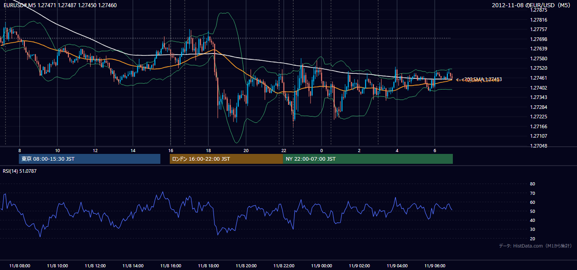Click hour label 18 under the price chart
577x270 pixels.
208,150
